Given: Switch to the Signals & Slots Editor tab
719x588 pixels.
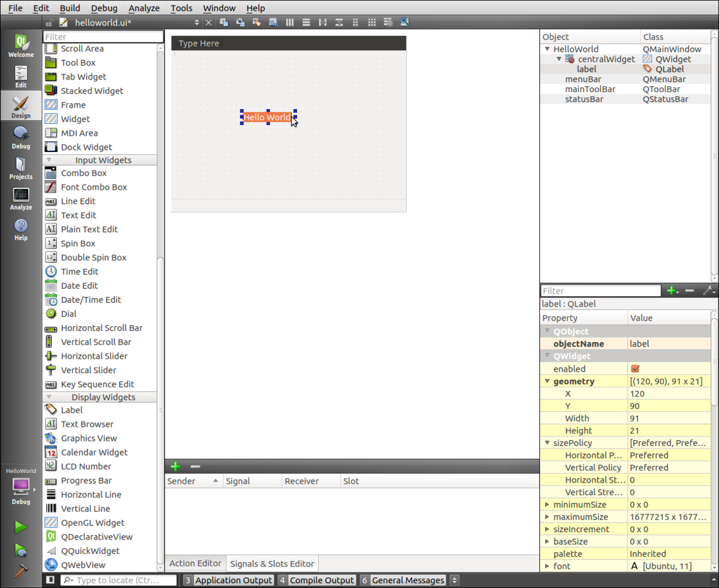Looking at the screenshot, I should tap(271, 563).
